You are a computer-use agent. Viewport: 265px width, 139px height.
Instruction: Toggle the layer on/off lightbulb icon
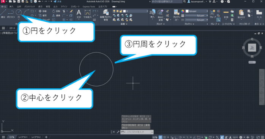click(x=114, y=11)
